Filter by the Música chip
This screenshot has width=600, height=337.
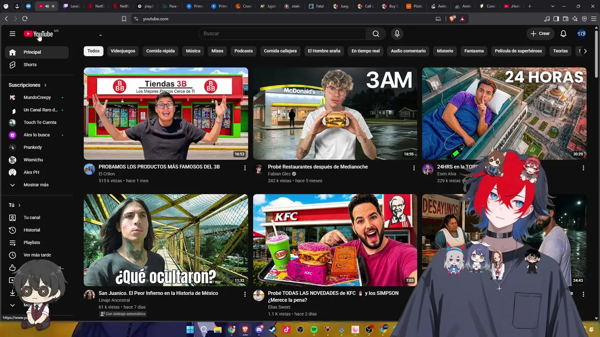click(x=193, y=51)
